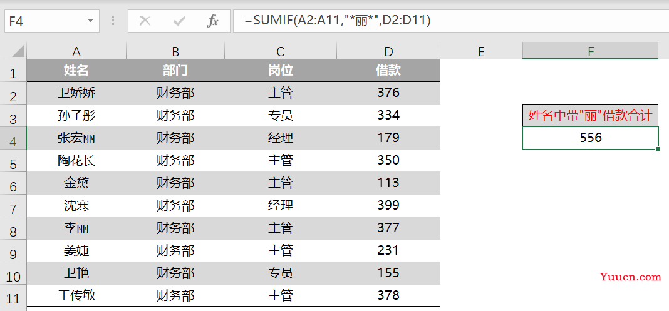
Task: Select the red 姓名中带"丽"借款合计 label cell
Action: coord(591,115)
